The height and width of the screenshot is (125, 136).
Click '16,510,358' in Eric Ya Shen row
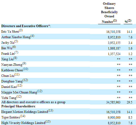[x=113, y=32]
